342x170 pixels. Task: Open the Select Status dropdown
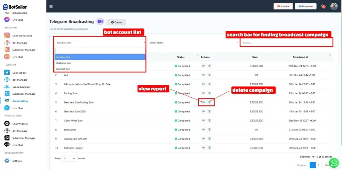pos(193,42)
